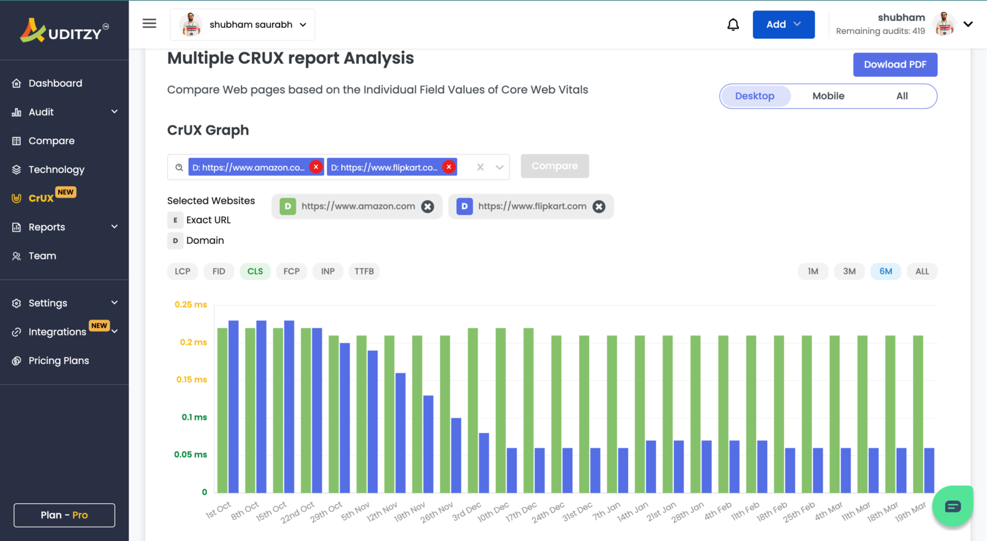
Task: Click the search magnifier icon
Action: [179, 168]
